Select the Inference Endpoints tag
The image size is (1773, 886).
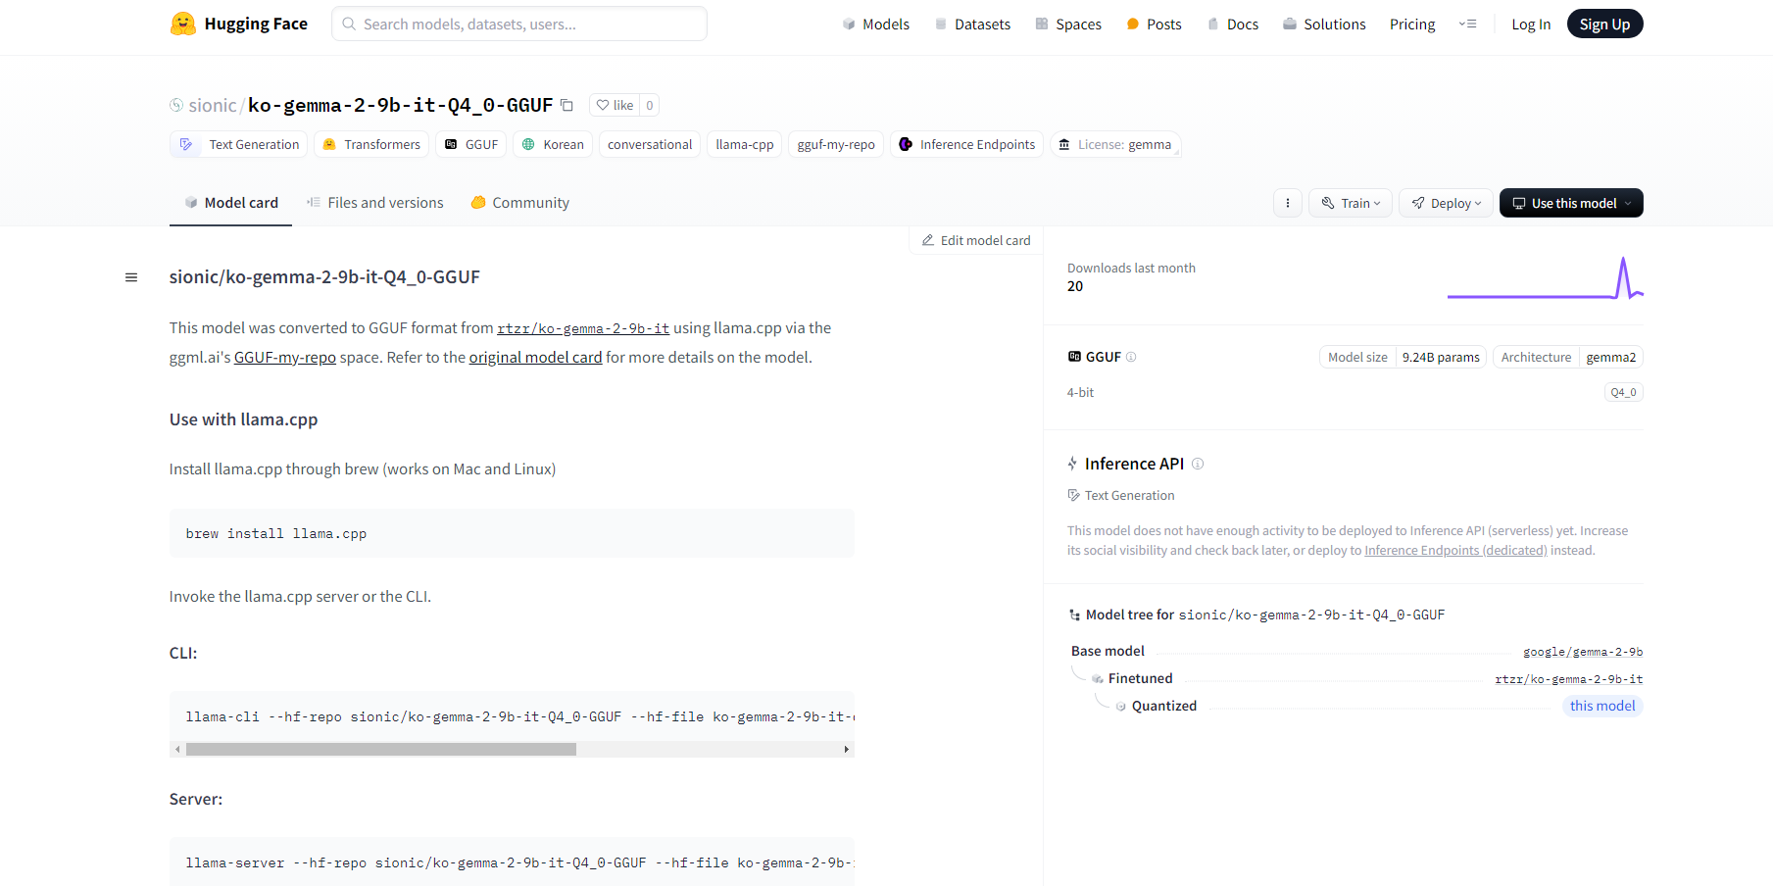coord(966,144)
